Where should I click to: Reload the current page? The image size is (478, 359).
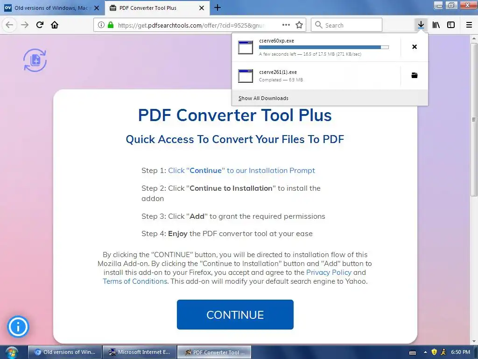tap(40, 25)
